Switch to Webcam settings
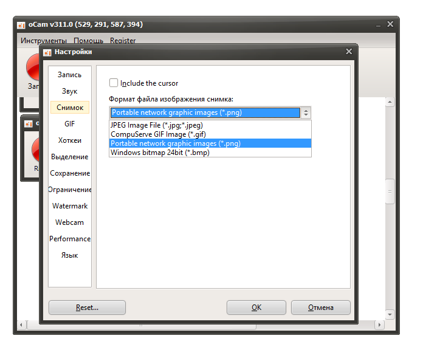The width and height of the screenshot is (423, 344). tap(69, 222)
